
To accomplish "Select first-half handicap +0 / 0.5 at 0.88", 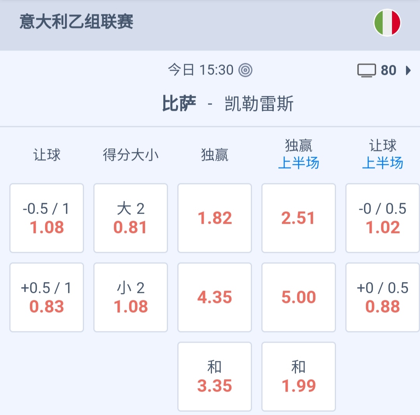I will [x=383, y=297].
